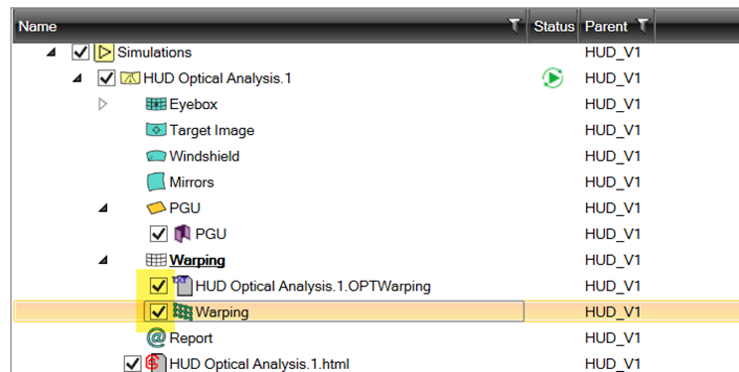Select the HUD Optical Analysis.1.html item
This screenshot has width=739, height=372.
coord(259,363)
